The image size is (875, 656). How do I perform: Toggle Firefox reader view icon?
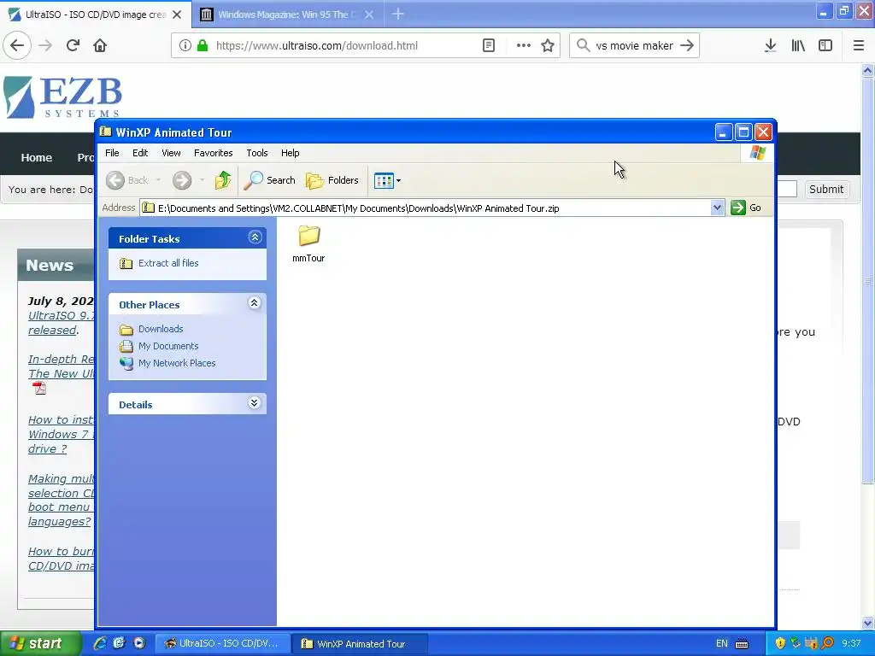pyautogui.click(x=489, y=45)
